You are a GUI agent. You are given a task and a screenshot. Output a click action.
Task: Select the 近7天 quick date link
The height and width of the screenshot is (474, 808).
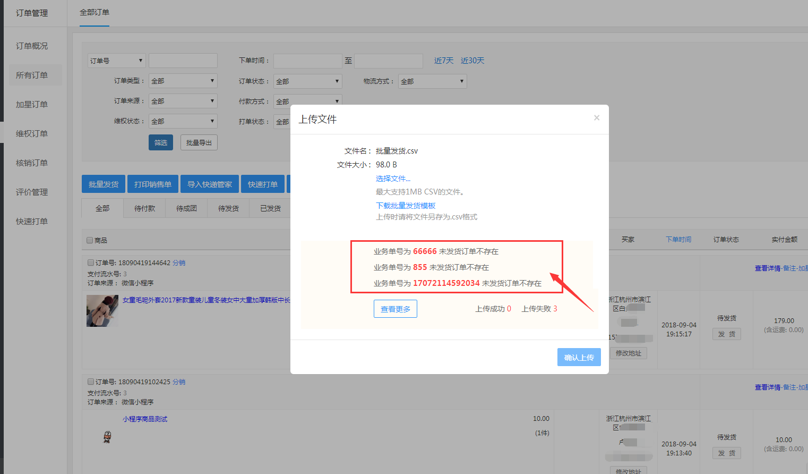coord(443,61)
